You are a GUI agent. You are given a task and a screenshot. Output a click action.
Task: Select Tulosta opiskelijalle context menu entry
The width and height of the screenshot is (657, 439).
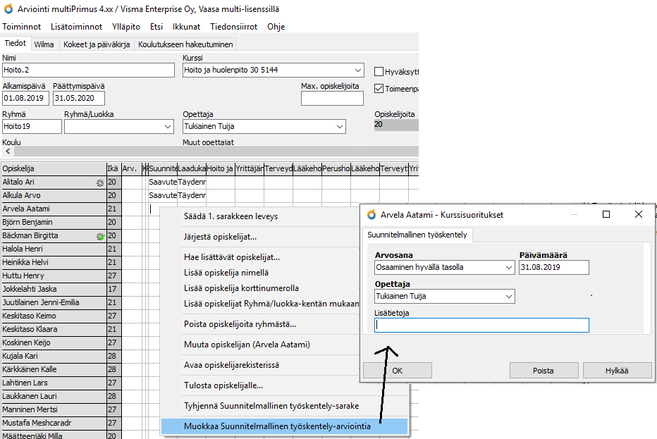(x=223, y=385)
